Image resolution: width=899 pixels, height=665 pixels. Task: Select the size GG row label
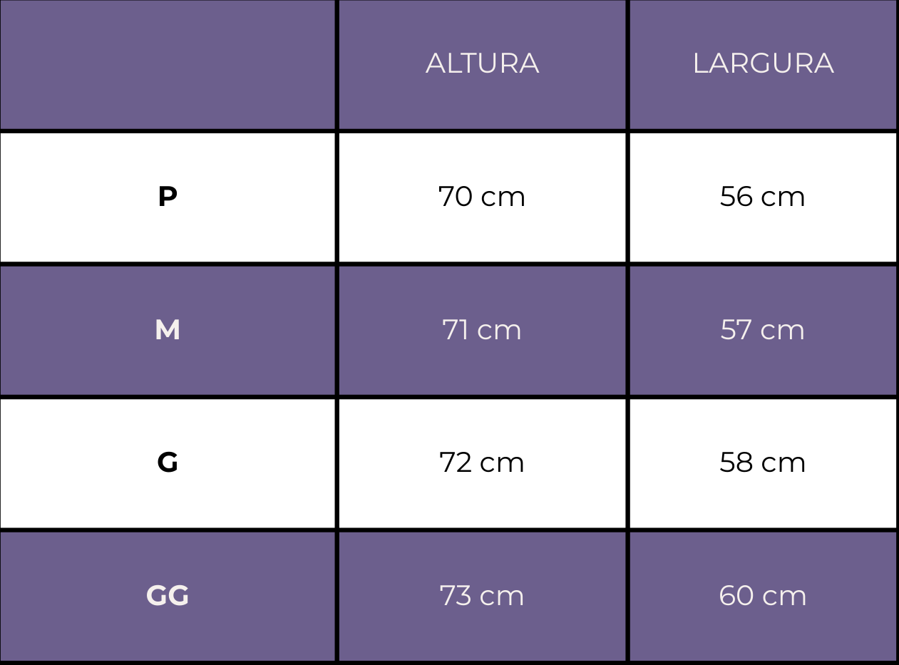(x=168, y=596)
